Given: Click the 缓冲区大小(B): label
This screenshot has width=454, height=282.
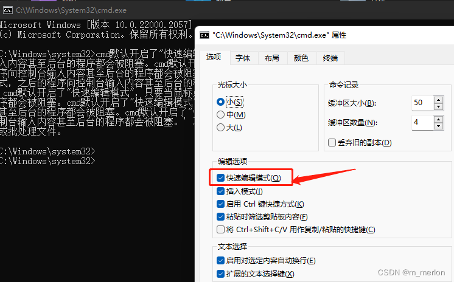Looking at the screenshot, I should (352, 103).
